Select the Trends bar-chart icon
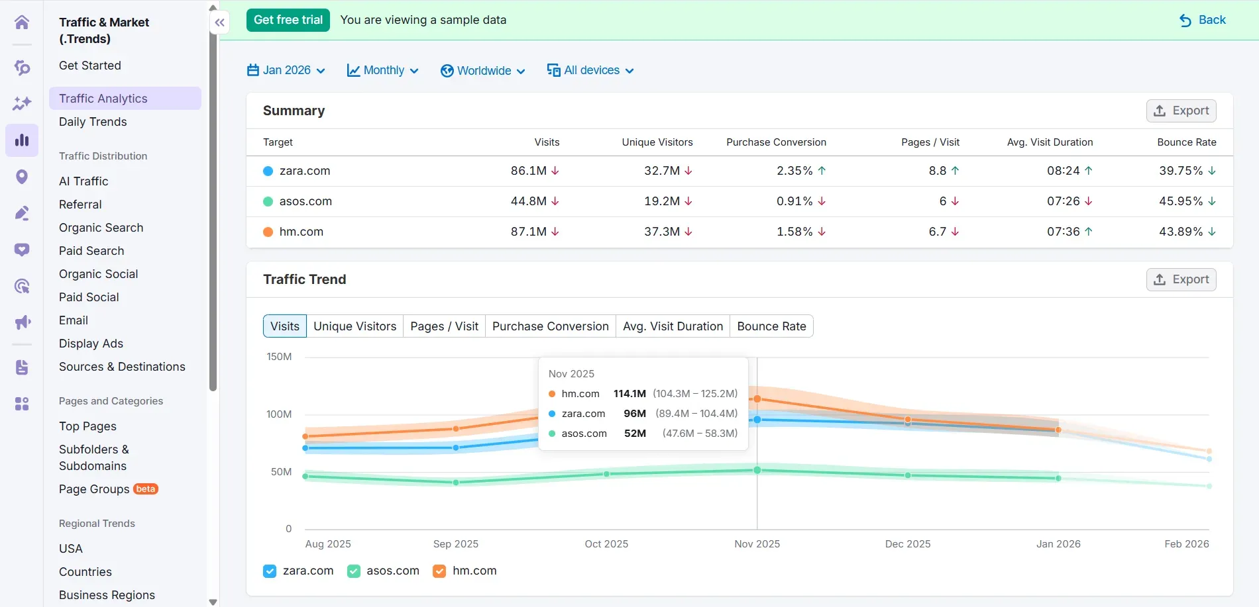The height and width of the screenshot is (607, 1259). point(22,140)
